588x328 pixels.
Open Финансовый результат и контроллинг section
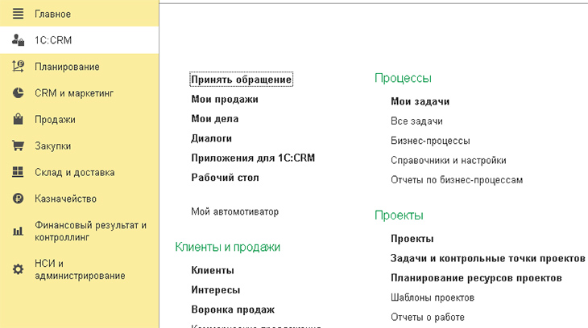(x=90, y=231)
